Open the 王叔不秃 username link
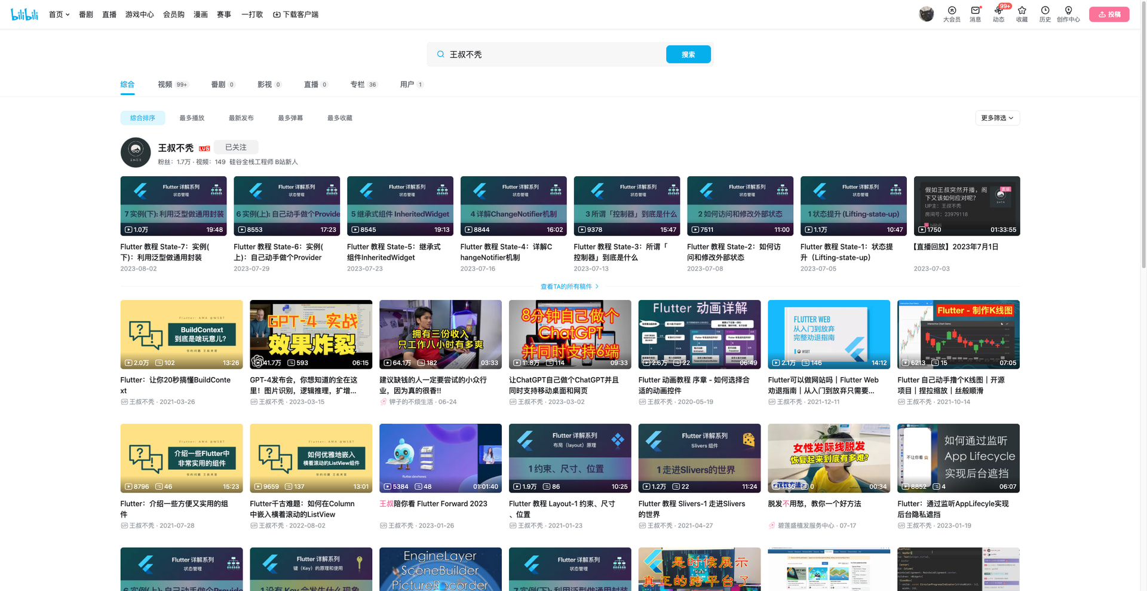 pyautogui.click(x=176, y=148)
